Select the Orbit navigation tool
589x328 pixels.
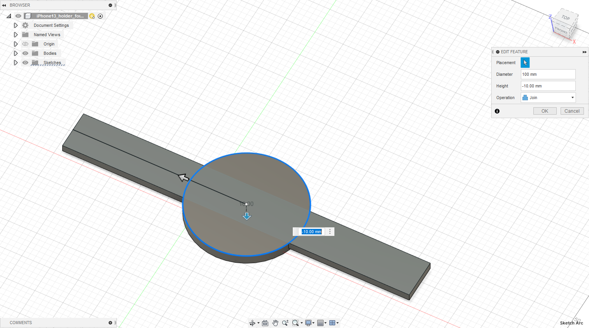[x=252, y=323]
